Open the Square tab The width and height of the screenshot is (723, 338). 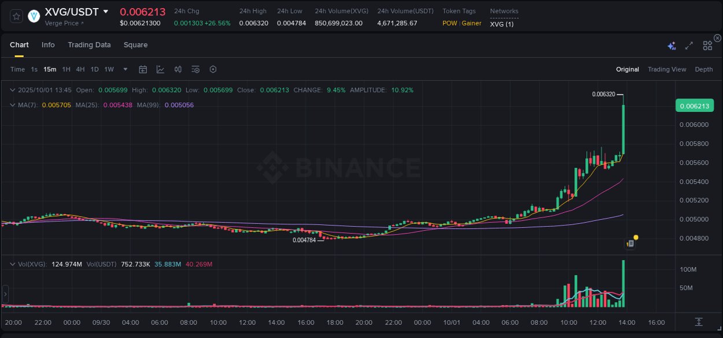click(135, 44)
